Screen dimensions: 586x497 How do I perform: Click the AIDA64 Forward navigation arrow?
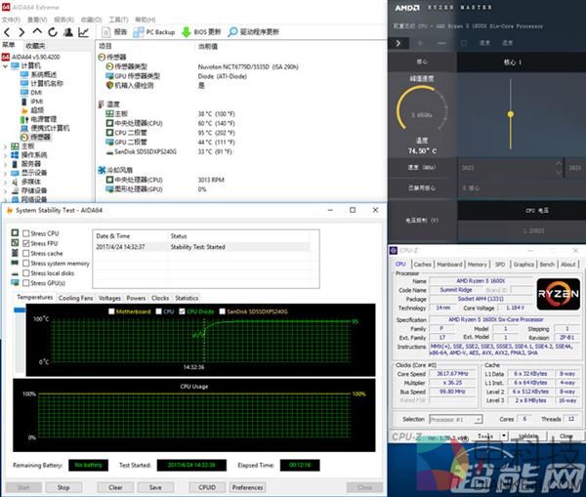[21, 32]
